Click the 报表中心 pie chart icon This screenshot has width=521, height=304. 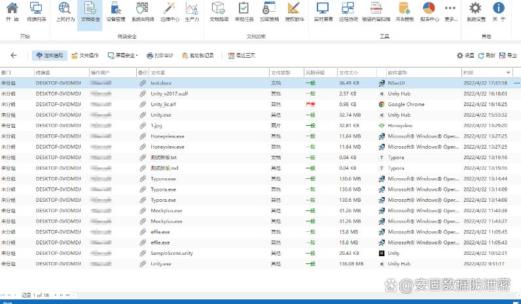click(x=429, y=10)
